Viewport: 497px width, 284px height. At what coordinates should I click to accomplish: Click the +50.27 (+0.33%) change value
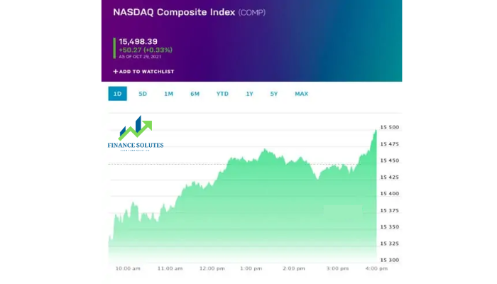coord(146,50)
